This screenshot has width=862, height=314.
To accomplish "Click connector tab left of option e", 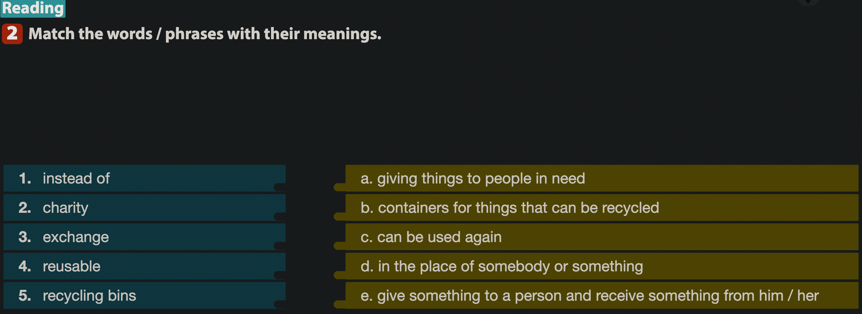I will 340,304.
